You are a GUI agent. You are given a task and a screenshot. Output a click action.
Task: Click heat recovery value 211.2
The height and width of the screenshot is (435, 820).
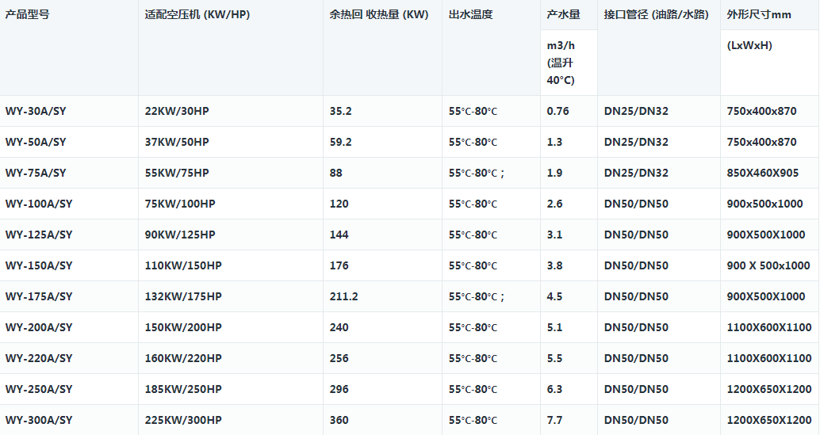(x=343, y=296)
